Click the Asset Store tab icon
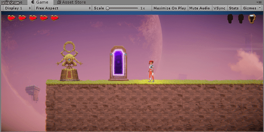This screenshot has height=132, width=264. [59, 2]
